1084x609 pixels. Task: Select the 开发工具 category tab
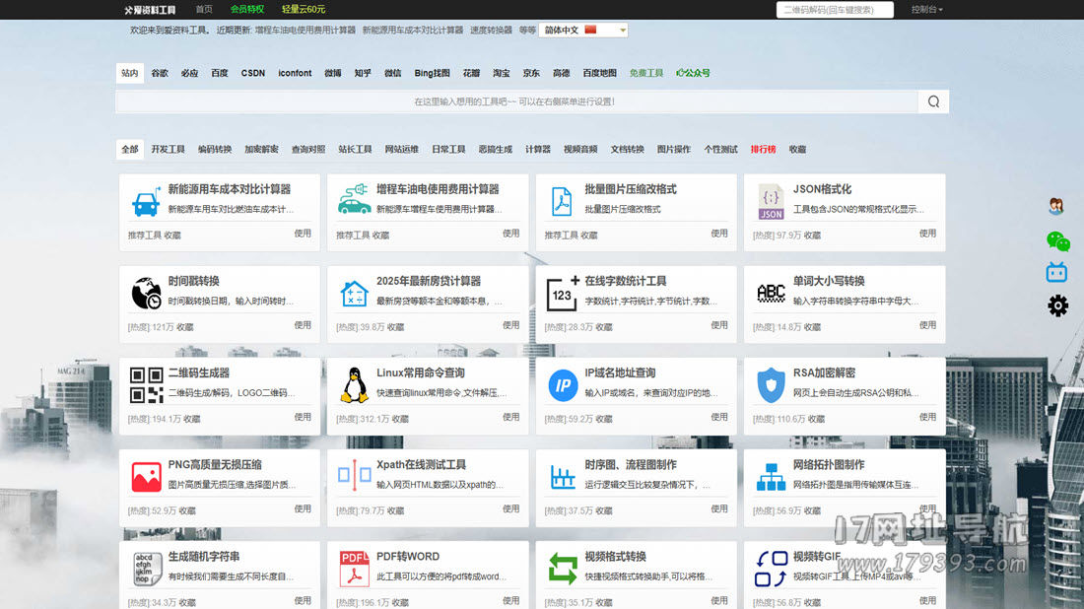point(168,150)
